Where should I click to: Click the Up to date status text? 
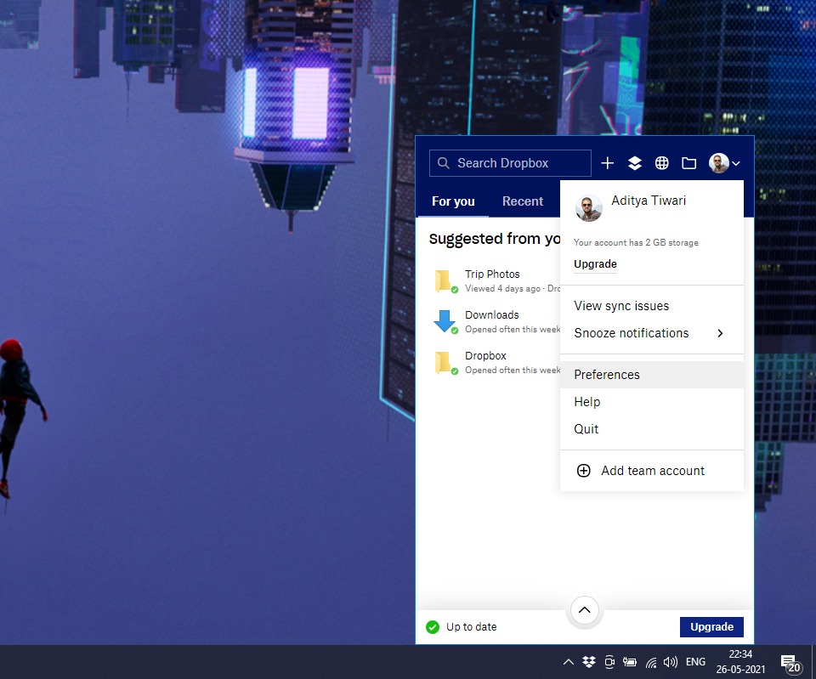point(472,627)
